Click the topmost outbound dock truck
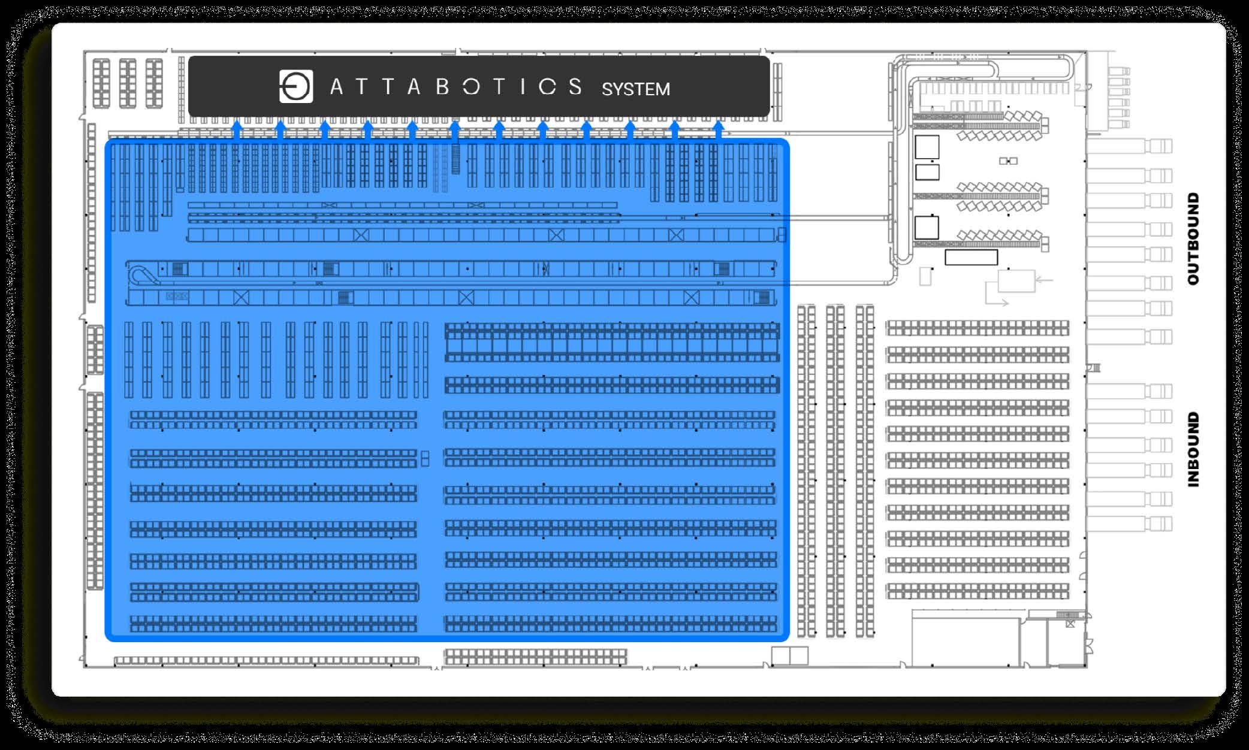The height and width of the screenshot is (750, 1249). 1130,146
